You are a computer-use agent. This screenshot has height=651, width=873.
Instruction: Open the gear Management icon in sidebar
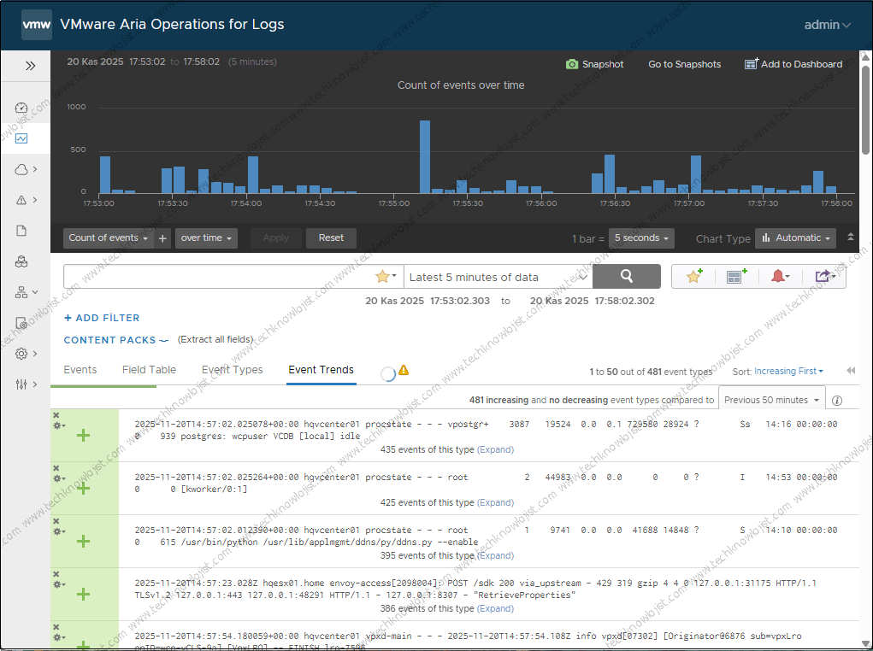click(21, 354)
